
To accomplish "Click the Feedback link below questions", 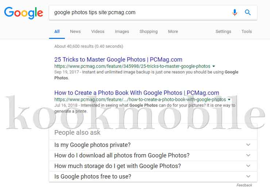I will [x=244, y=185].
